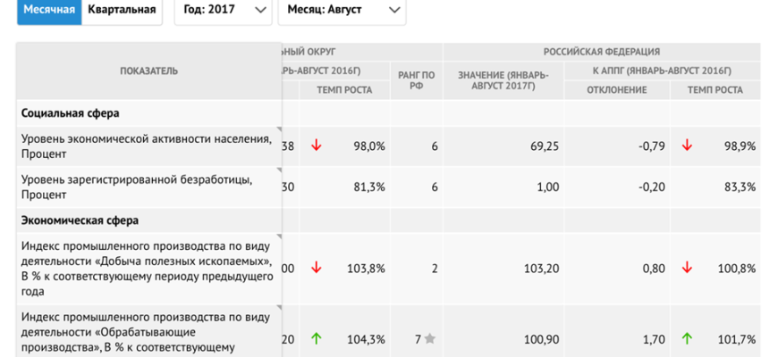Click the gray star next to rank 7
Image resolution: width=778 pixels, height=357 pixels.
tap(429, 338)
